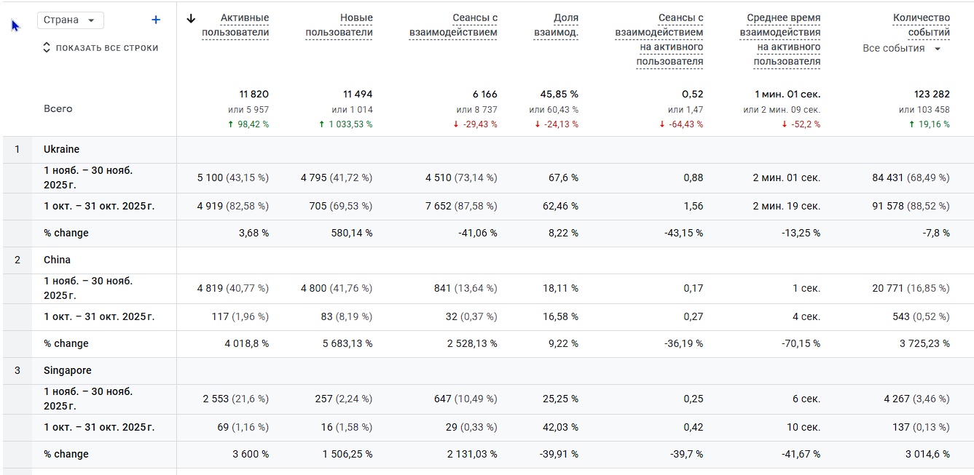
Task: Click China's 1 нояб. – 30 нояб. row label
Action: pyautogui.click(x=88, y=288)
